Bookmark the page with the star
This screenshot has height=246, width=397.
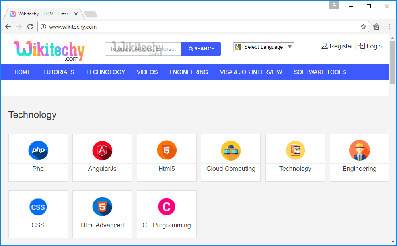pyautogui.click(x=363, y=27)
